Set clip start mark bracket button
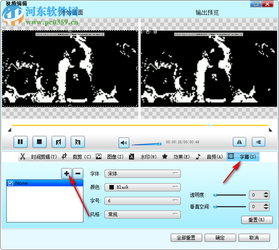Image resolution: width=279 pixels, height=250 pixels. 58,142
